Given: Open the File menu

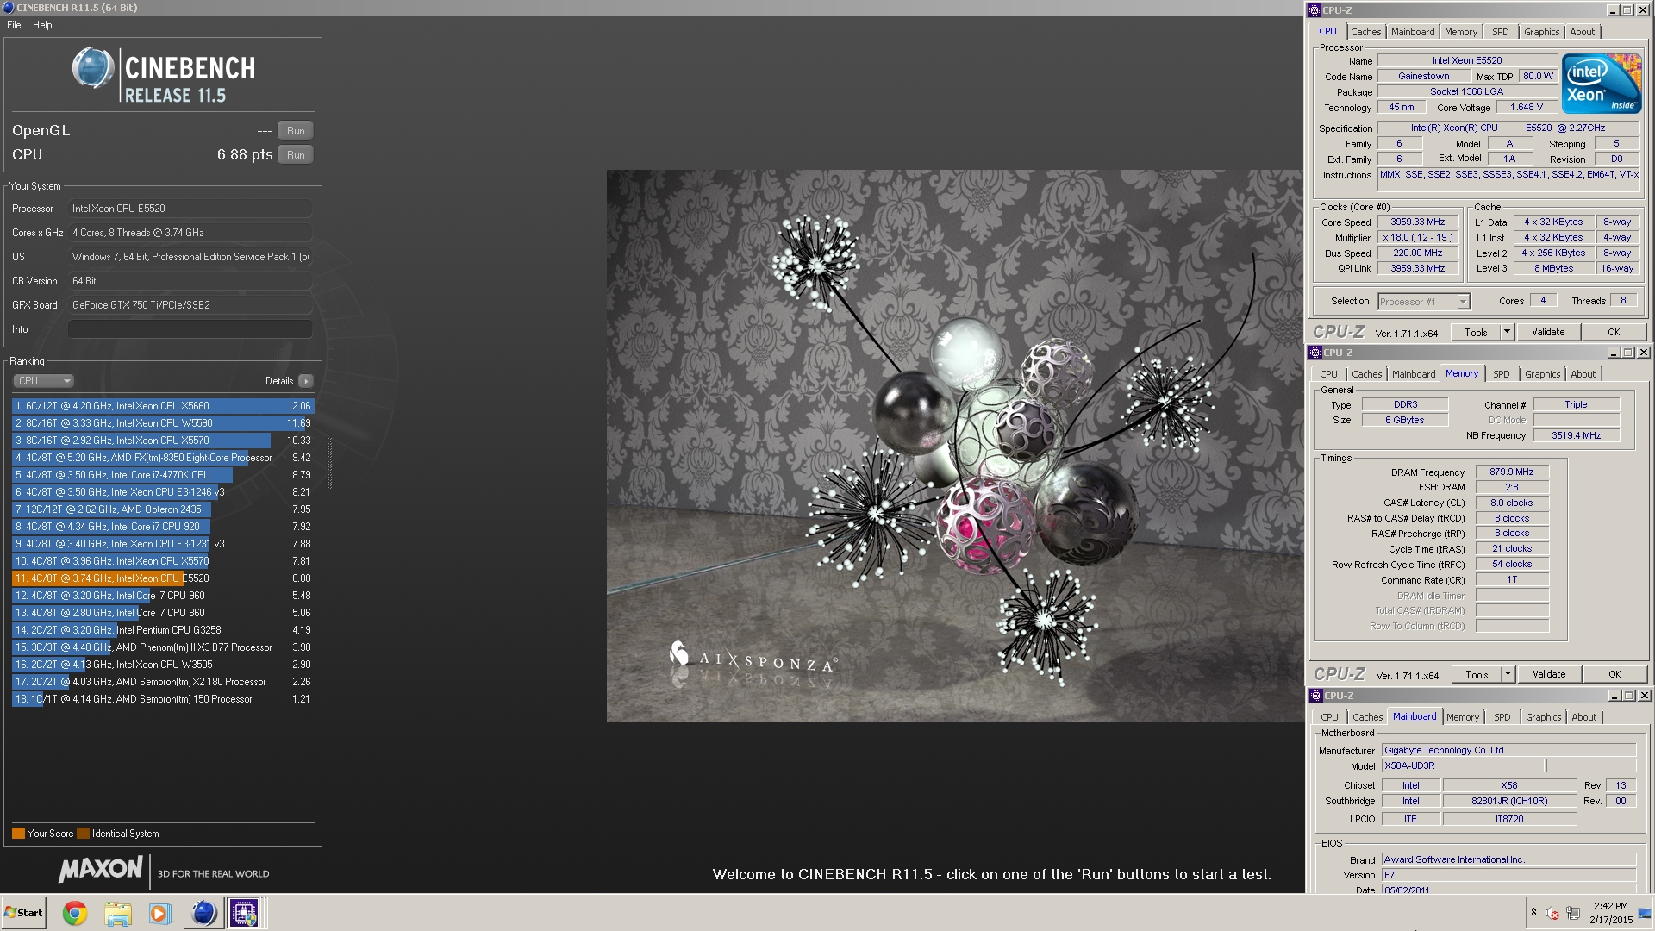Looking at the screenshot, I should pos(14,25).
